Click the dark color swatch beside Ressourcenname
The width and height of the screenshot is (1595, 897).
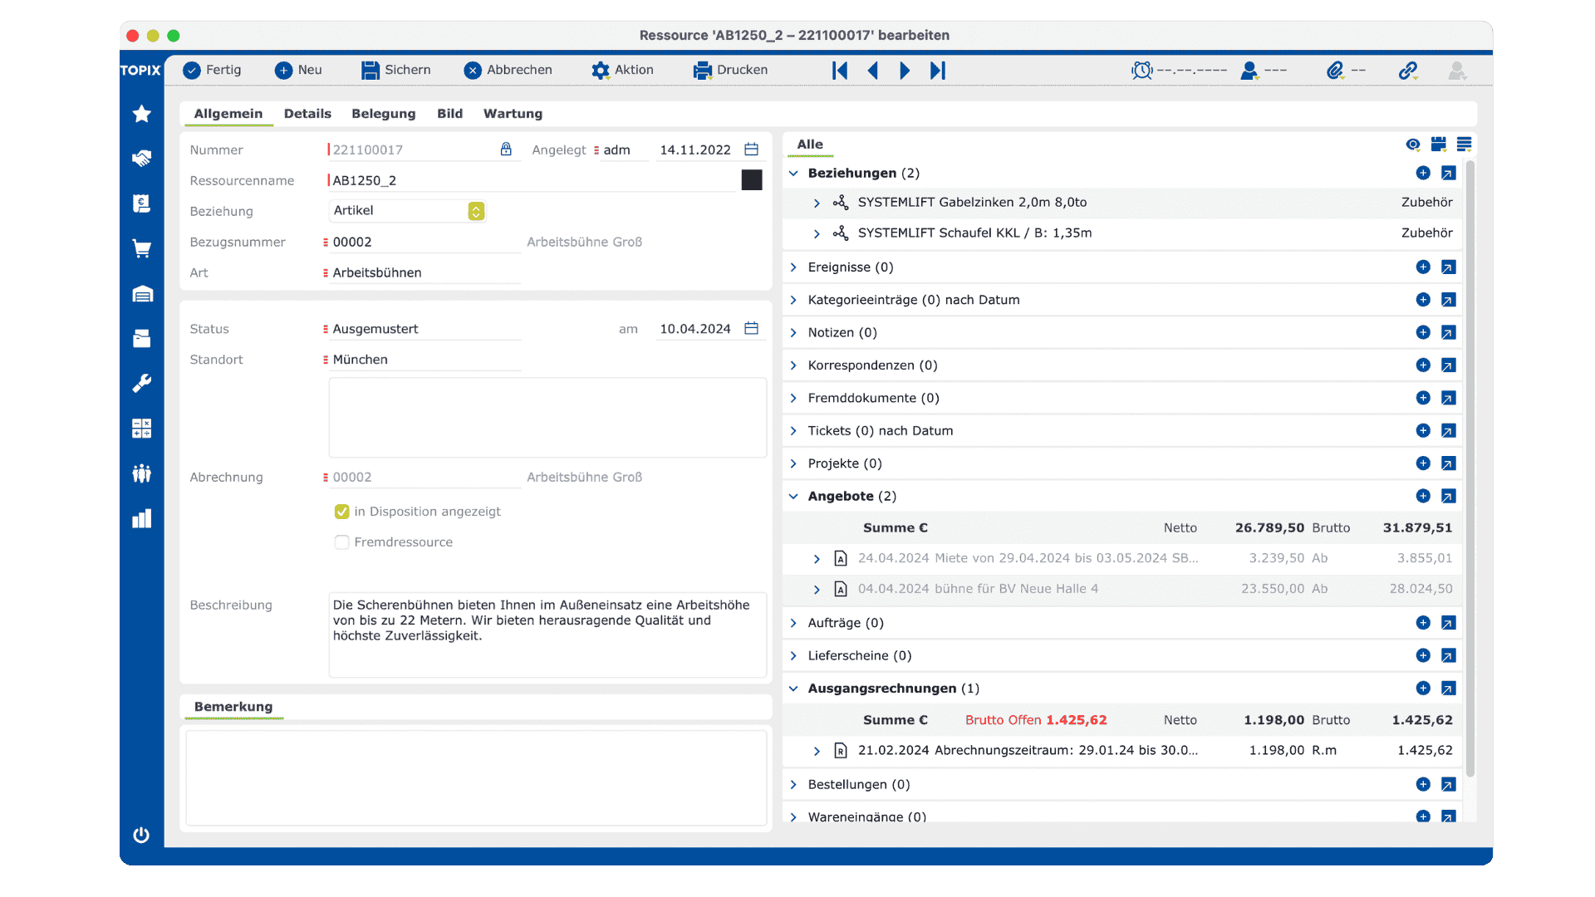coord(751,180)
